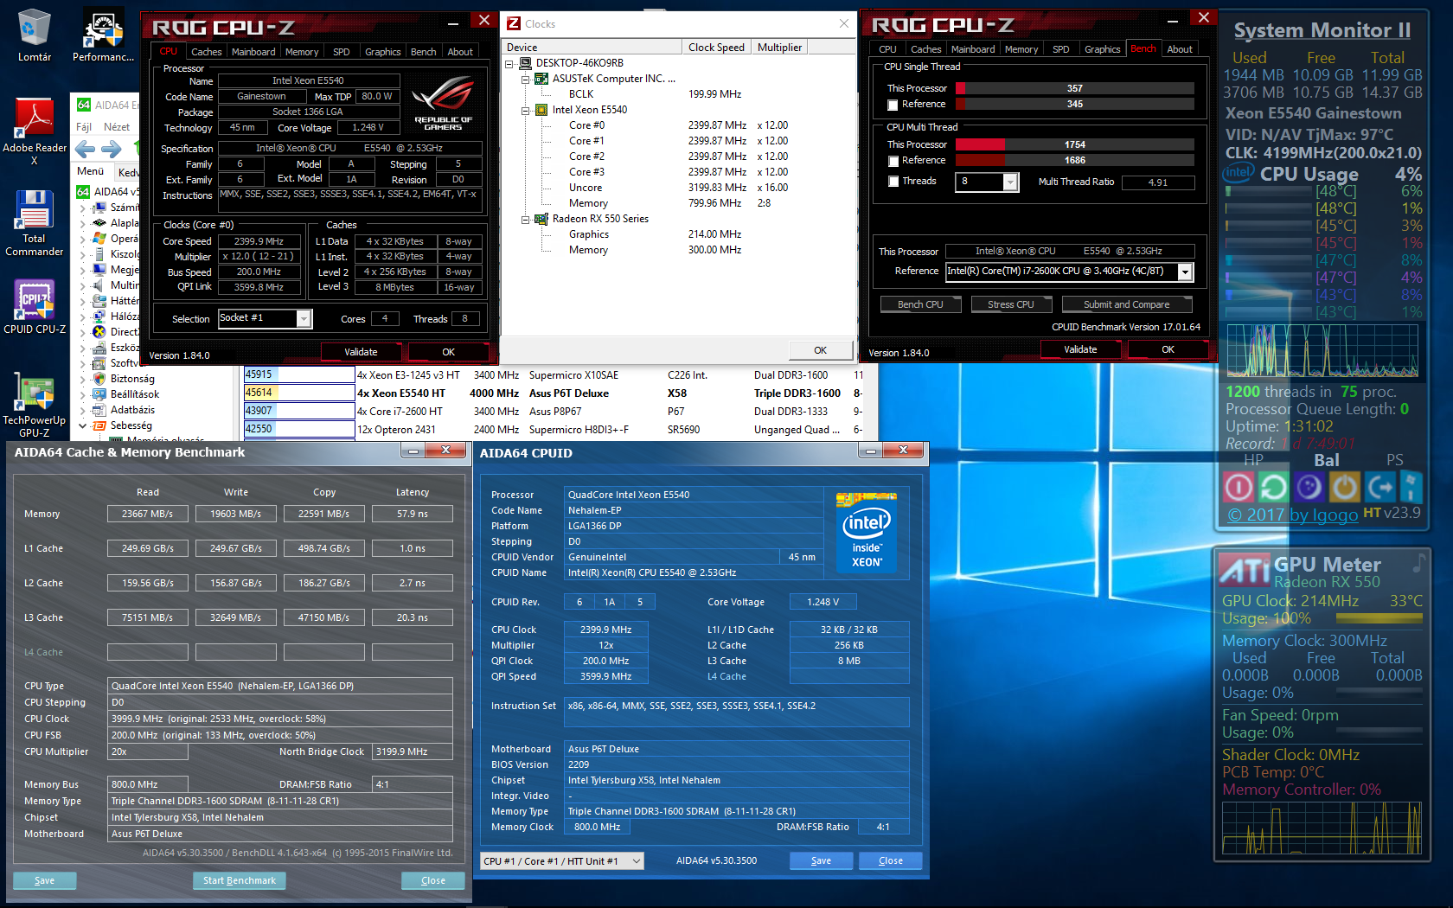
Task: Collapse the Radeon RX 550 Series node
Action: (x=525, y=219)
